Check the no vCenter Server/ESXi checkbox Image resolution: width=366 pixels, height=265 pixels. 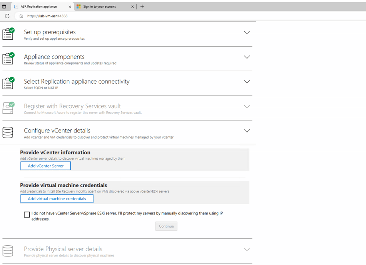pyautogui.click(x=27, y=215)
